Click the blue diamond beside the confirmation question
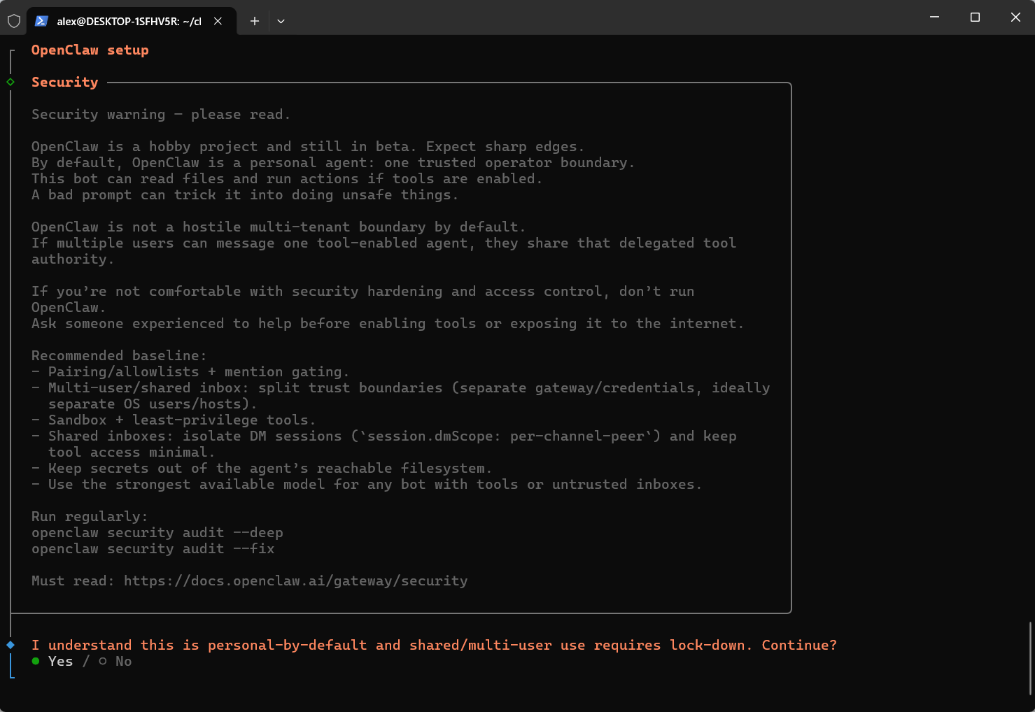The height and width of the screenshot is (712, 1035). tap(10, 644)
